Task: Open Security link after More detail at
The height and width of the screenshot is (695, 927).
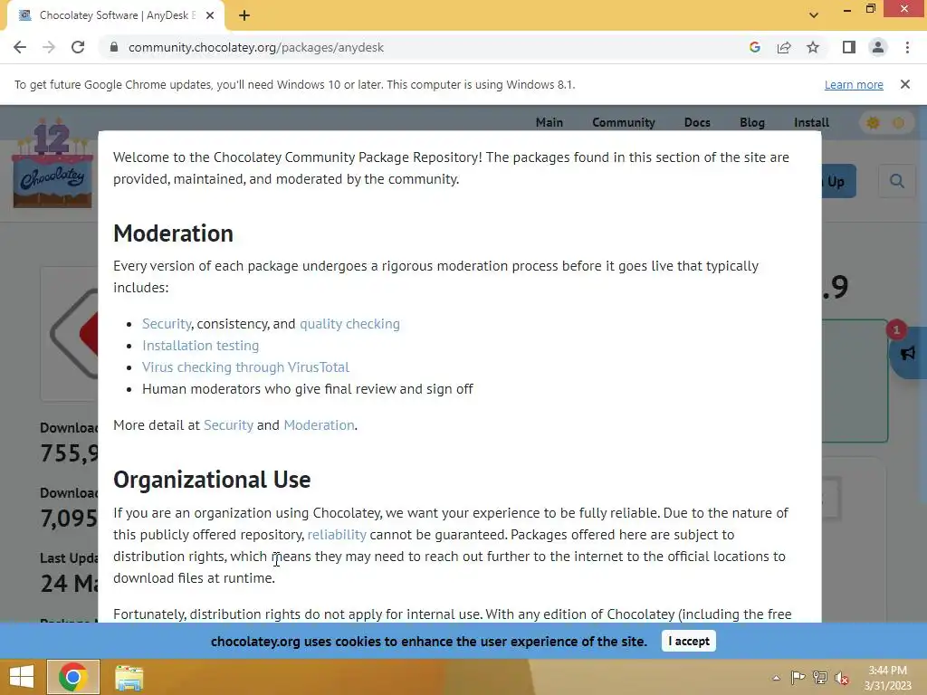Action: click(228, 425)
